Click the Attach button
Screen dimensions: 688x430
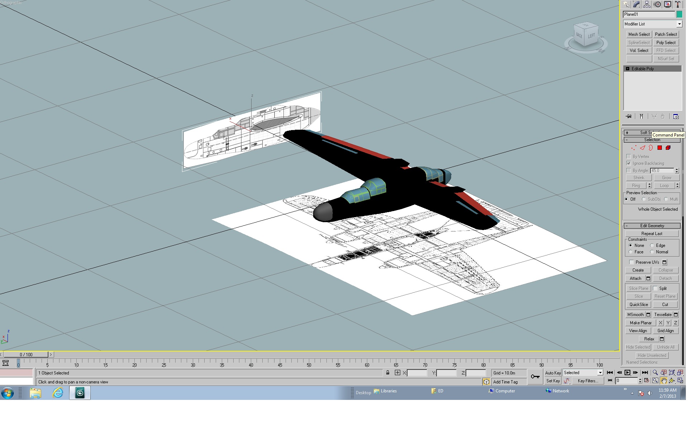[x=635, y=278]
